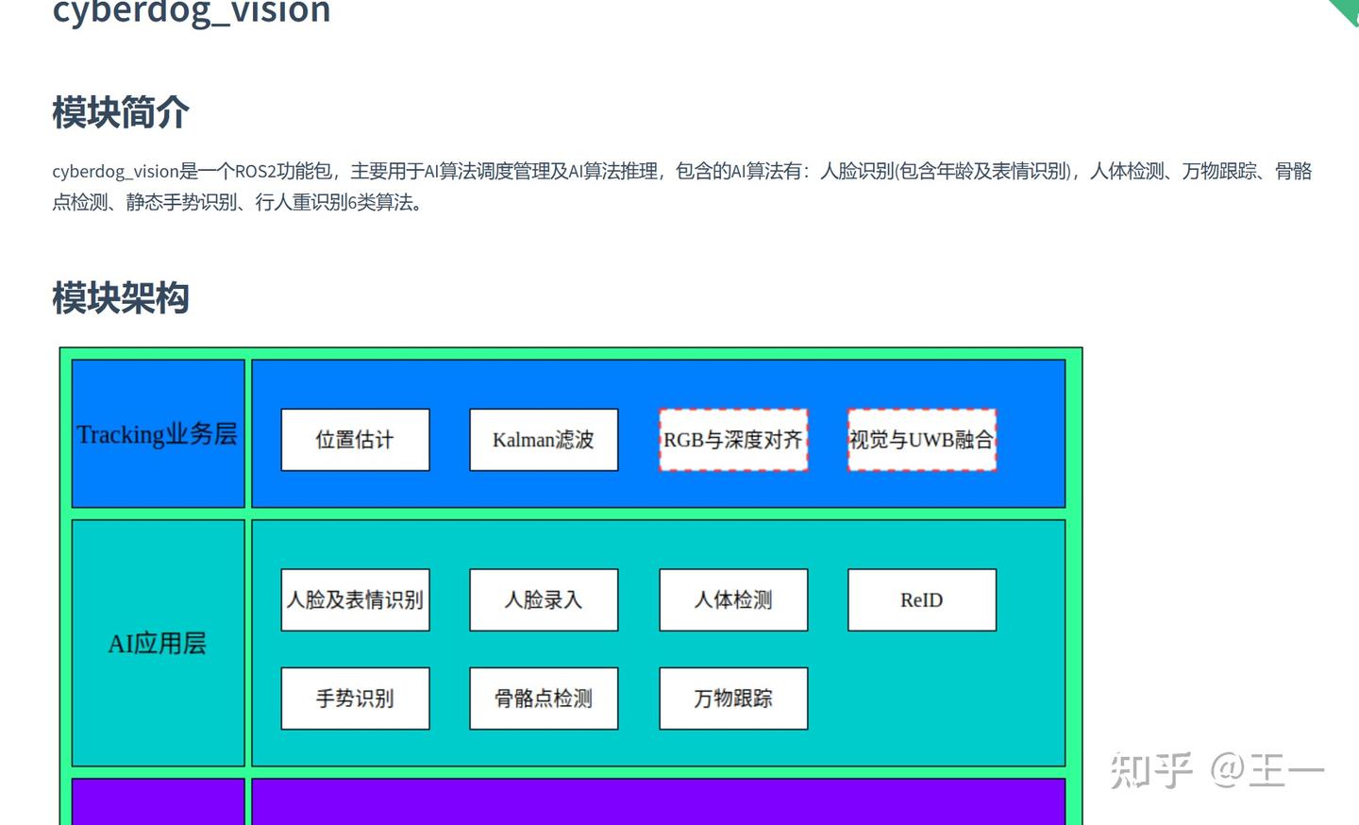Select the ReID block in AI layer

point(922,599)
